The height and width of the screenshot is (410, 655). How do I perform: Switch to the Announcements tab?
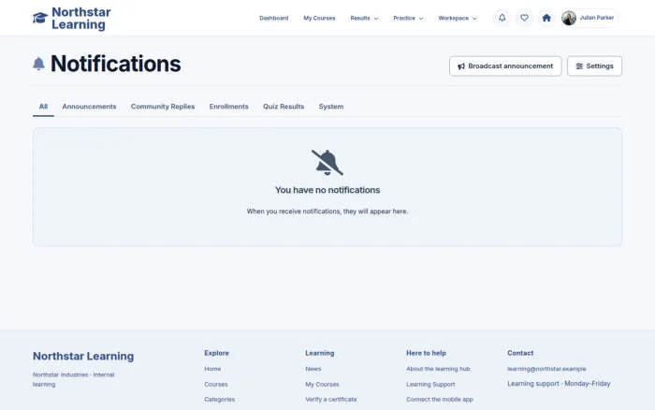point(90,107)
